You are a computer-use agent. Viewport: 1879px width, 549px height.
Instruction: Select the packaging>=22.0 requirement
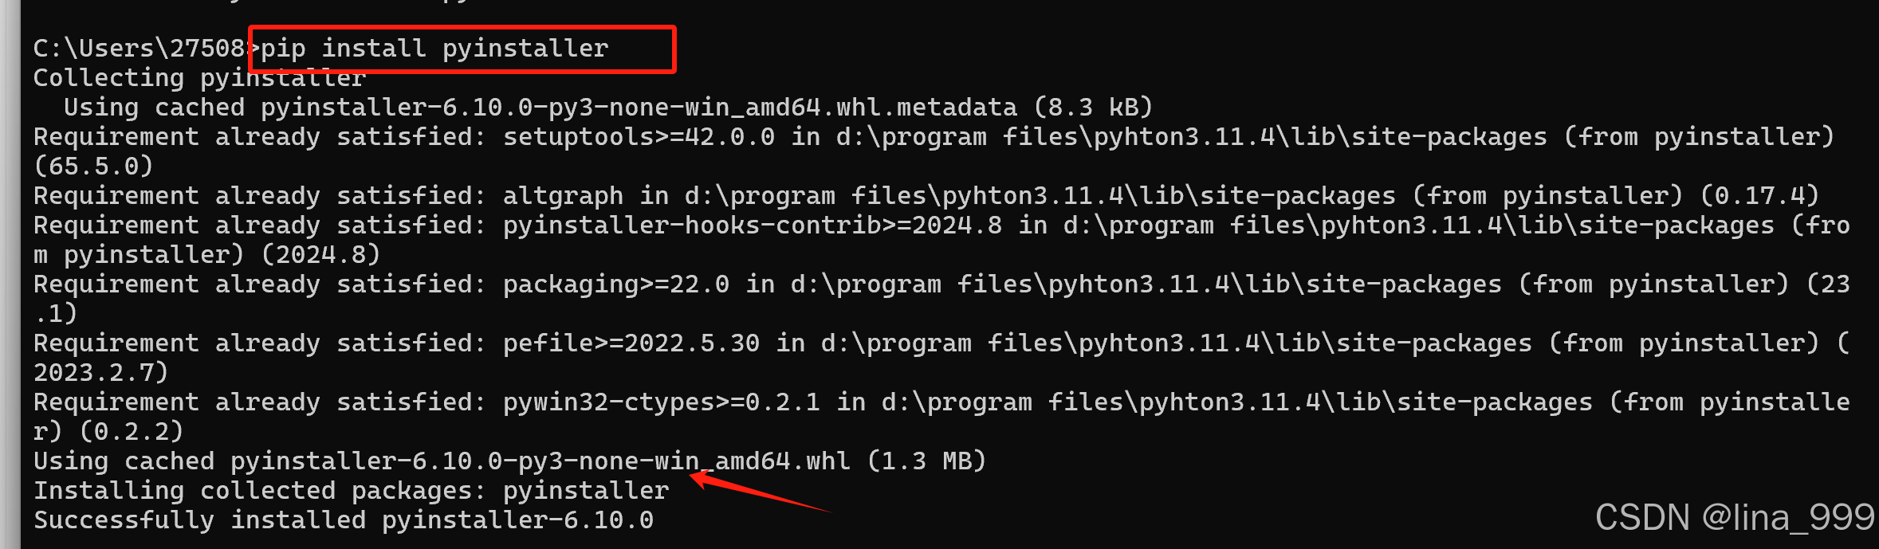coord(616,284)
